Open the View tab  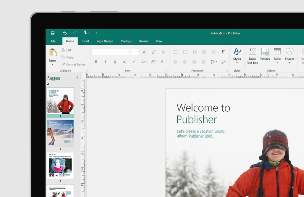click(159, 41)
